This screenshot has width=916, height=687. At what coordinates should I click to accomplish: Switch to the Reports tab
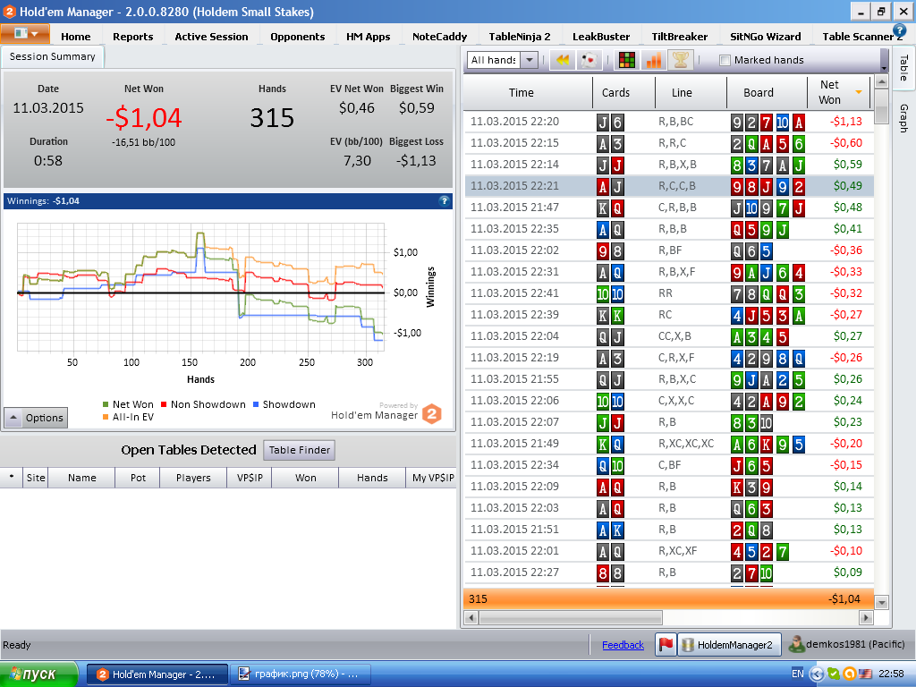tap(132, 36)
